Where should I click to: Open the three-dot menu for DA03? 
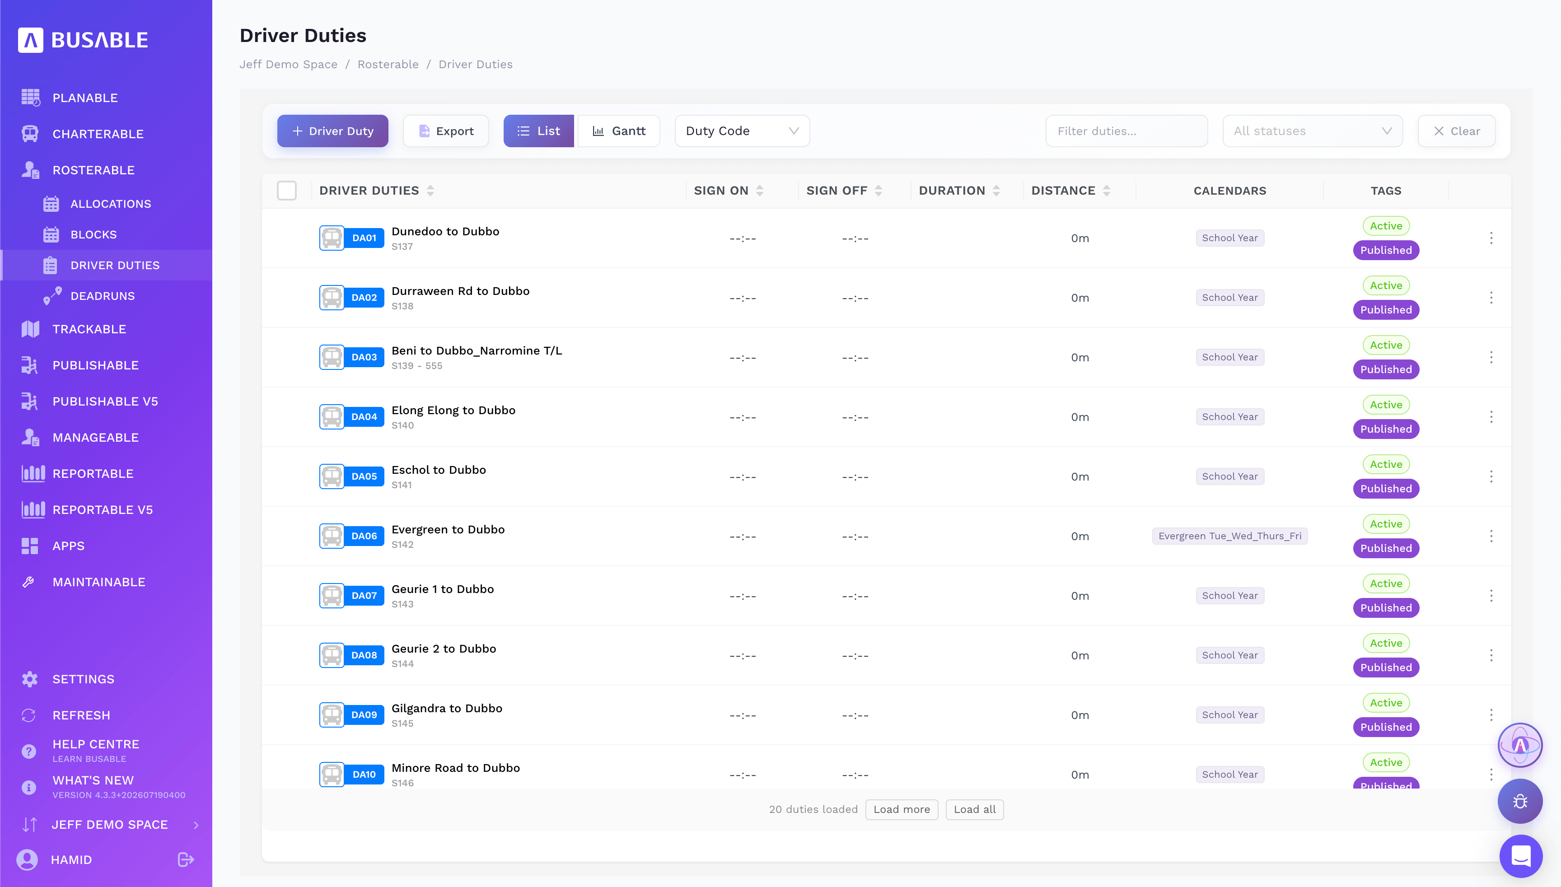pyautogui.click(x=1491, y=358)
